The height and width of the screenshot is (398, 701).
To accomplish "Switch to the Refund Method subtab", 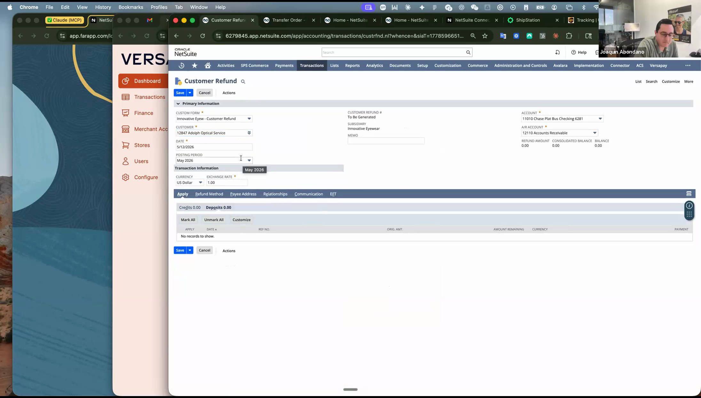I will (209, 194).
